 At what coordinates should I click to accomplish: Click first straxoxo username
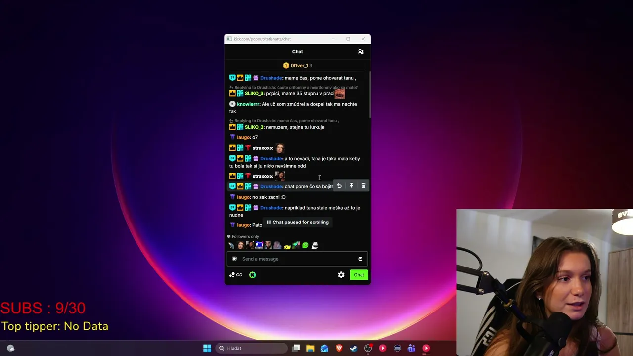click(263, 148)
